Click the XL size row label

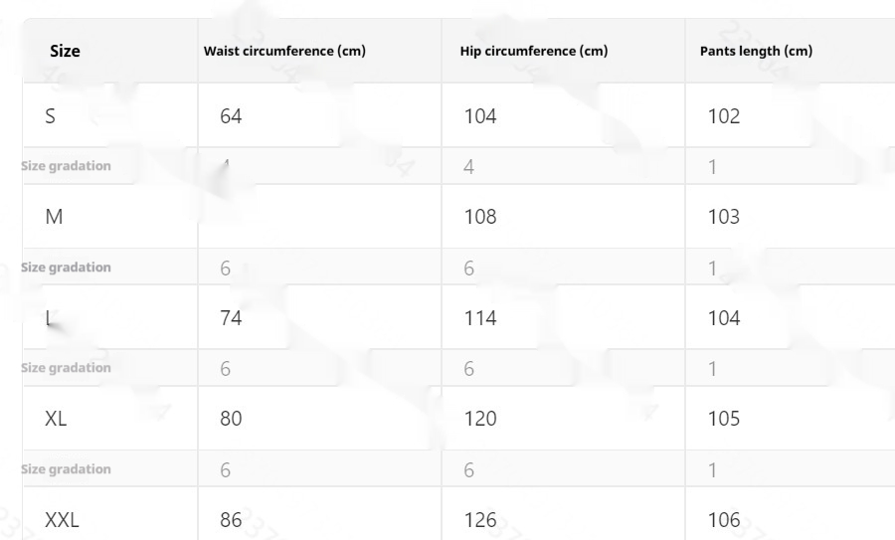pyautogui.click(x=57, y=419)
